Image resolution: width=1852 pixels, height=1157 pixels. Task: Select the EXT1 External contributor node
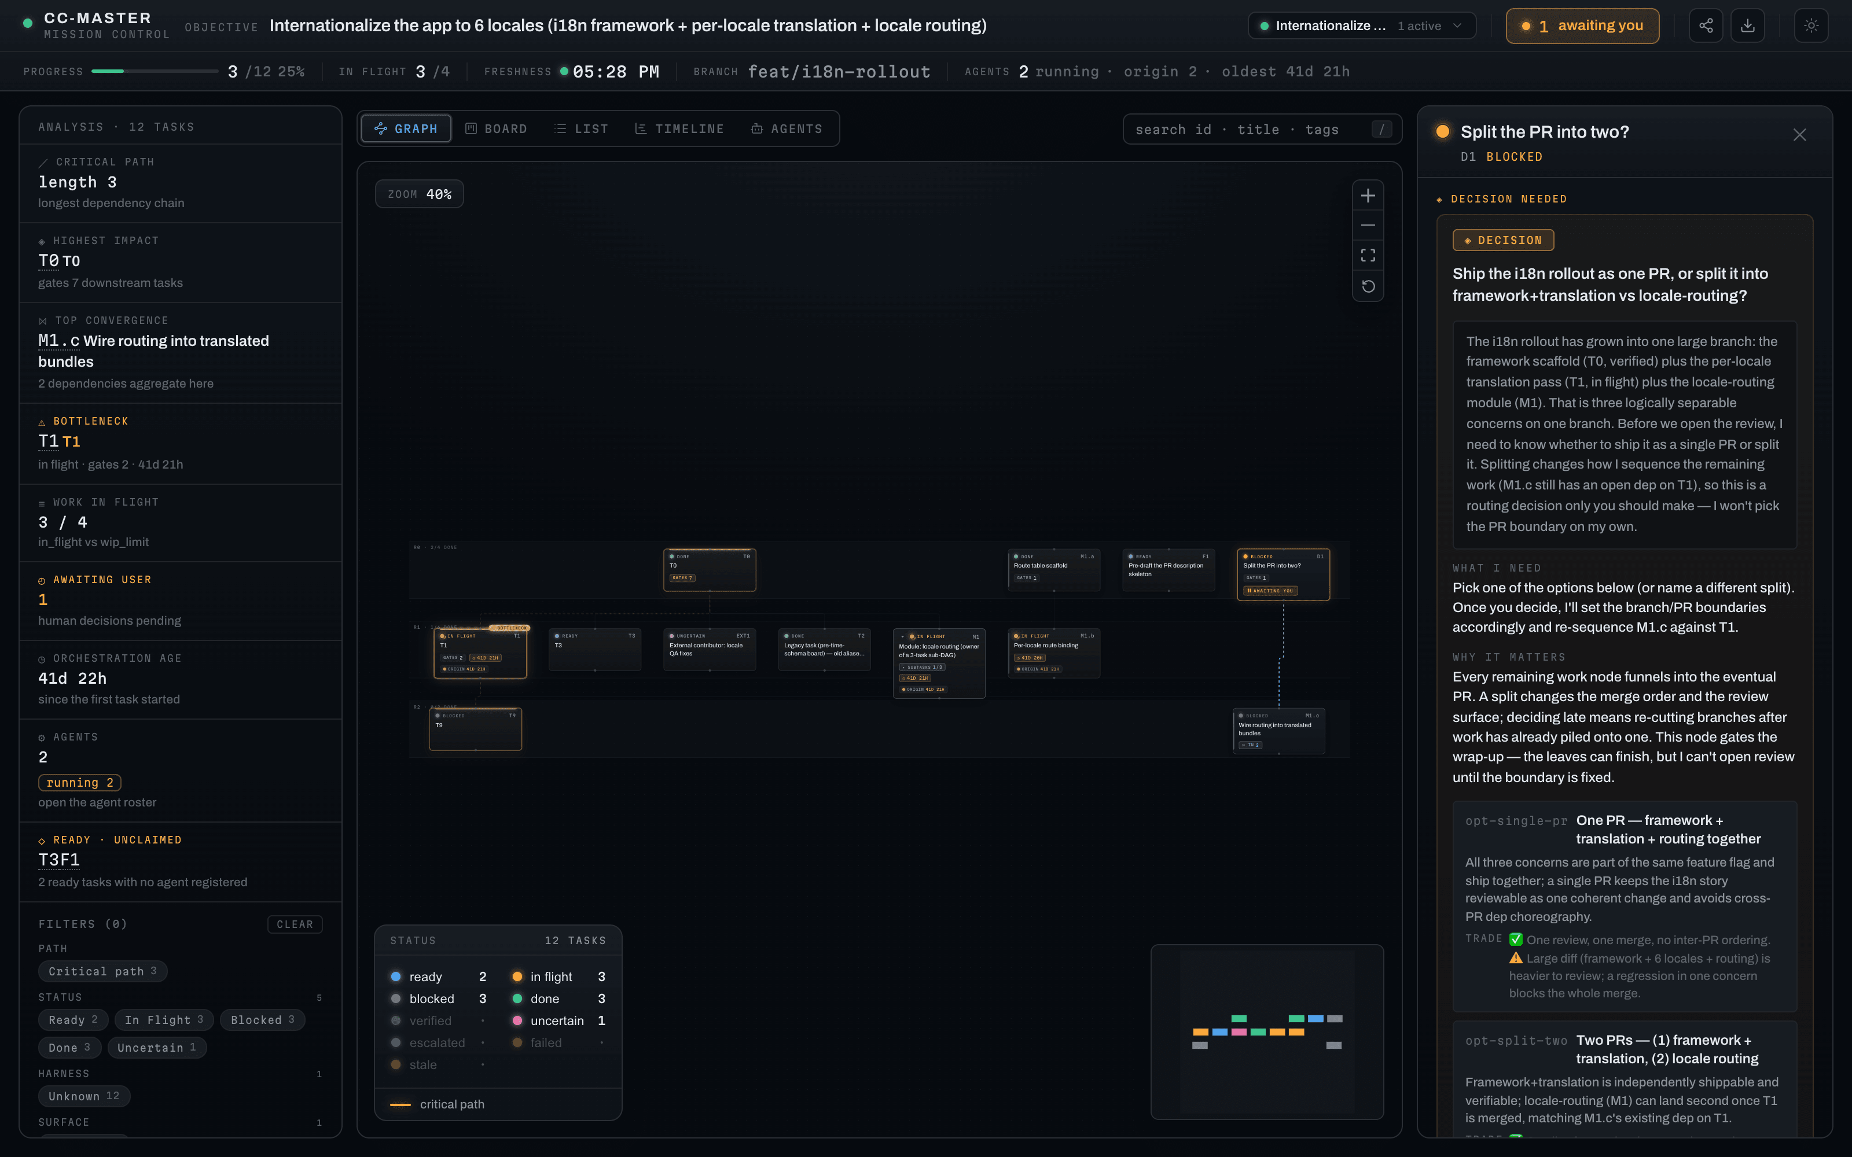pos(710,650)
